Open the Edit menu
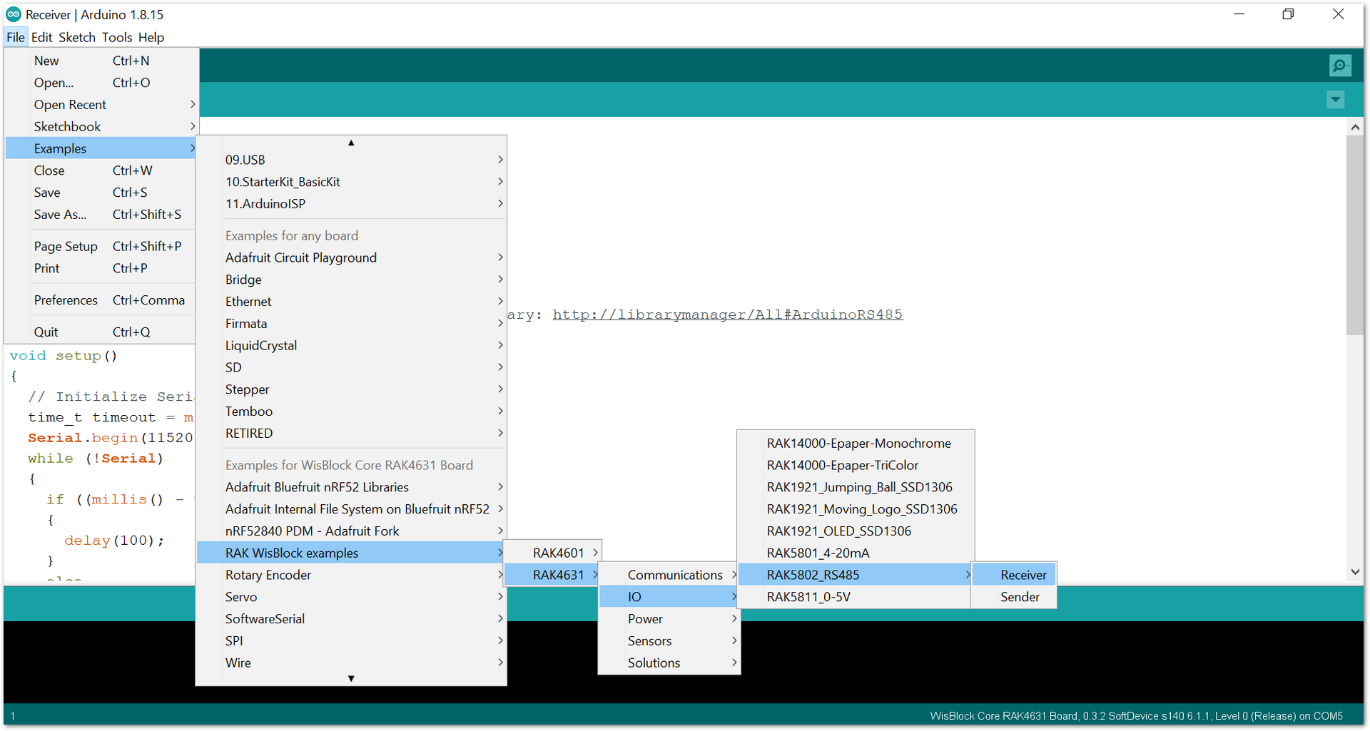Image resolution: width=1370 pixels, height=731 pixels. tap(42, 37)
